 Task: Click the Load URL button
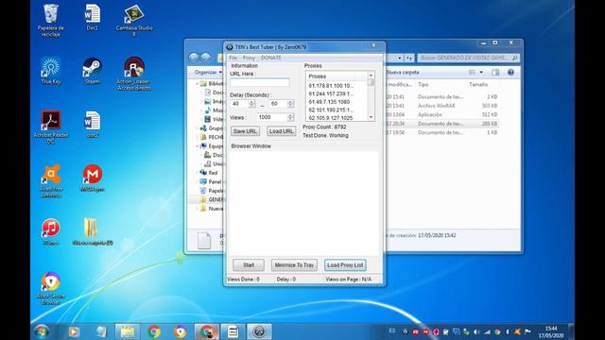pos(282,131)
